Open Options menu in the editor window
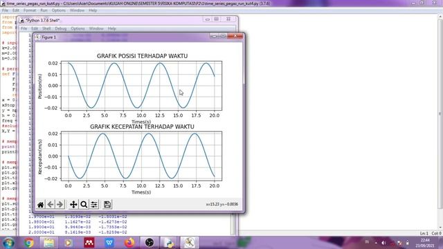The width and height of the screenshot is (443, 249). pos(58,10)
